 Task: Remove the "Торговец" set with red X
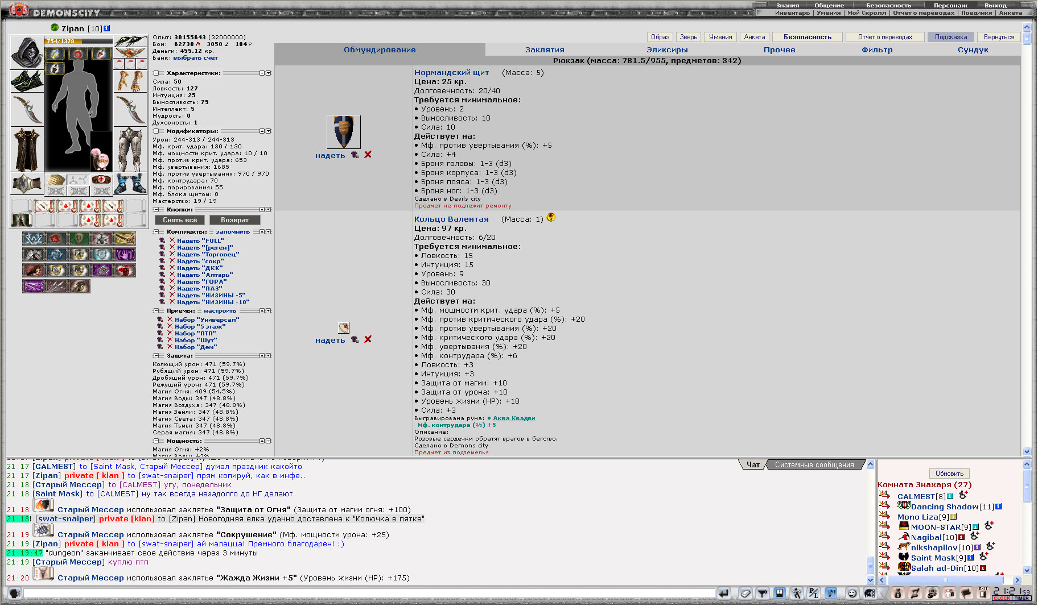point(171,254)
